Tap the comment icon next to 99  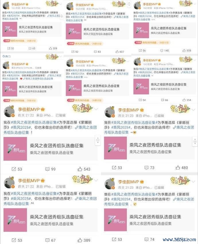47,169
